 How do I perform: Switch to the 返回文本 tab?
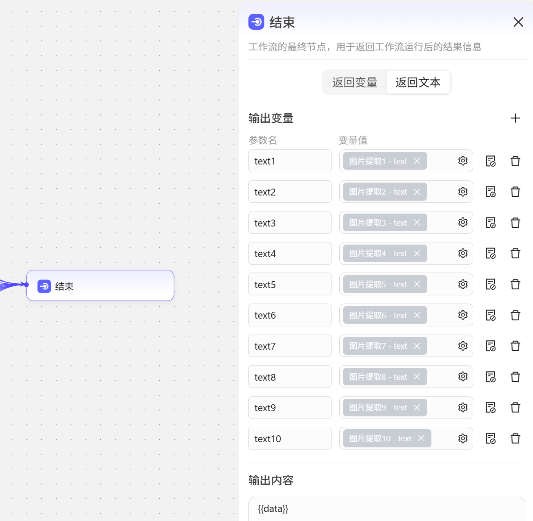click(x=418, y=82)
